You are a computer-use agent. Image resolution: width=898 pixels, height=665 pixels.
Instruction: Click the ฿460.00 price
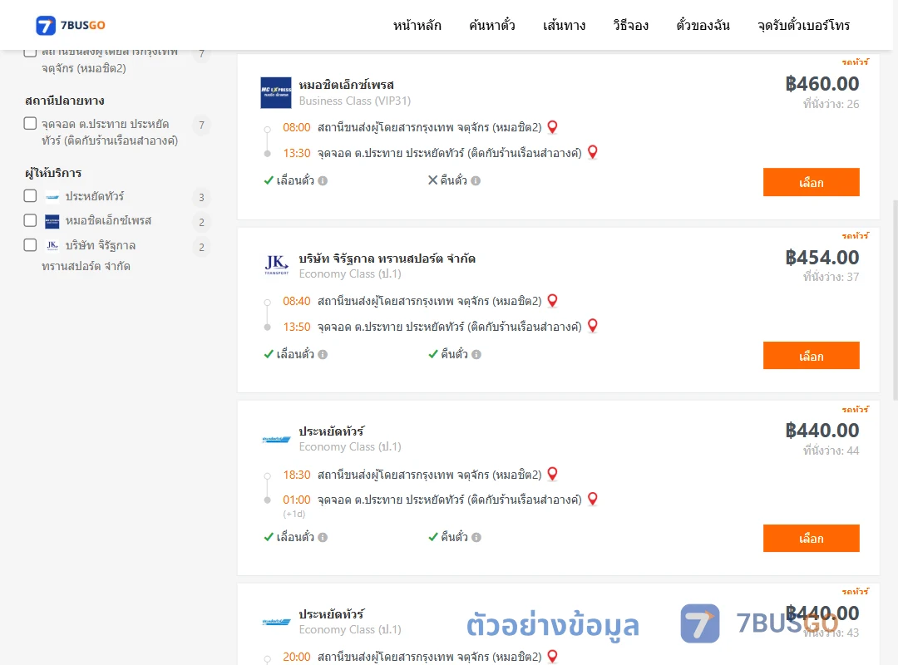pos(822,84)
